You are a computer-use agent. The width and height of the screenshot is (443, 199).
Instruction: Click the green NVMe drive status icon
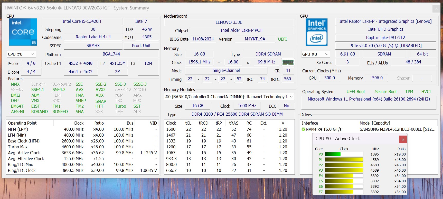pyautogui.click(x=303, y=129)
